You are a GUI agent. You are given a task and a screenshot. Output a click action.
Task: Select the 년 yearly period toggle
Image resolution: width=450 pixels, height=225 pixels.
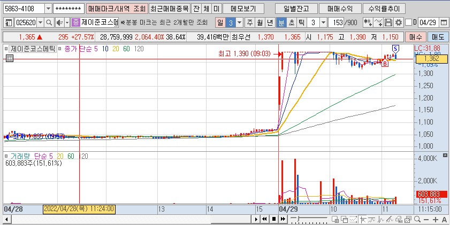(x=270, y=22)
